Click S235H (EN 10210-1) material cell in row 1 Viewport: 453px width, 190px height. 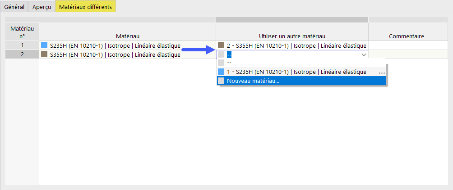coord(127,45)
